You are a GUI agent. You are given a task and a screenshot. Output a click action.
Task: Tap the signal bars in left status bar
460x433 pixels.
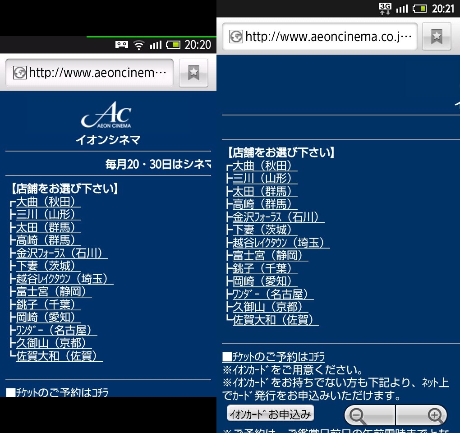(156, 45)
